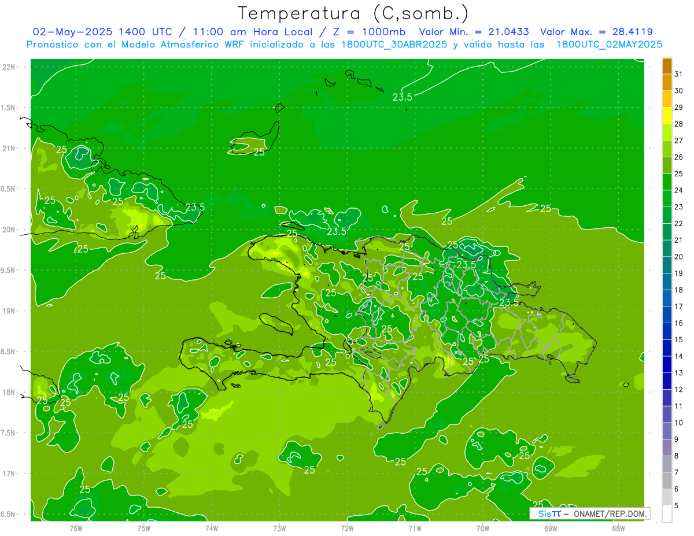Click the "Valor Max. = 28.4119" value

coord(596,32)
